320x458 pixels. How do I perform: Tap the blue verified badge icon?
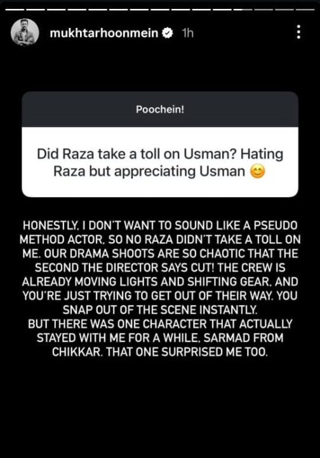[x=167, y=32]
